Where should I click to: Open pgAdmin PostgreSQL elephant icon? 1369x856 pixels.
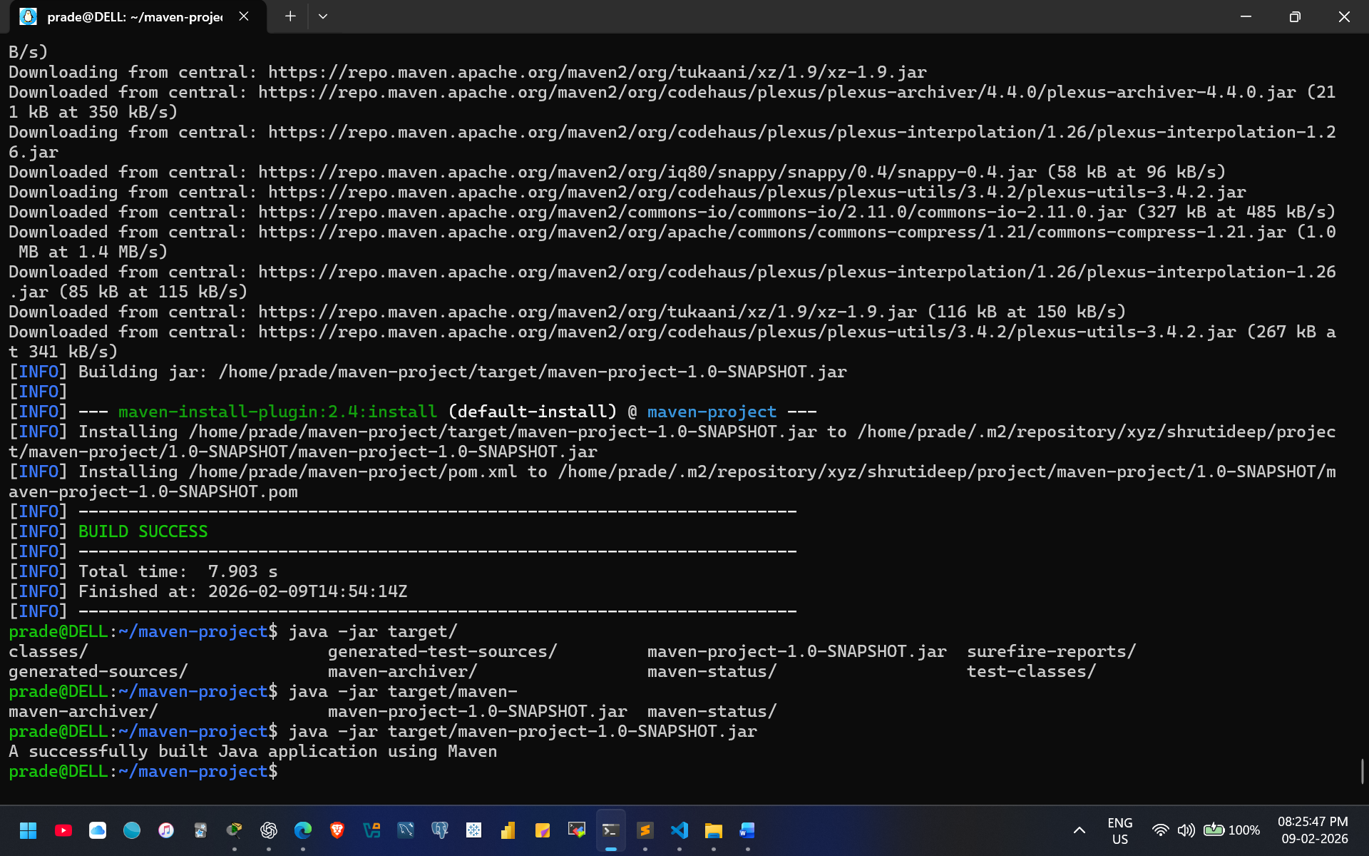click(440, 830)
